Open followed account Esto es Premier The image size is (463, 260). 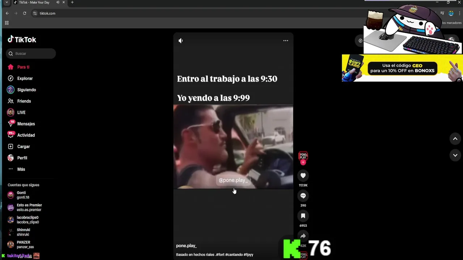pyautogui.click(x=25, y=207)
